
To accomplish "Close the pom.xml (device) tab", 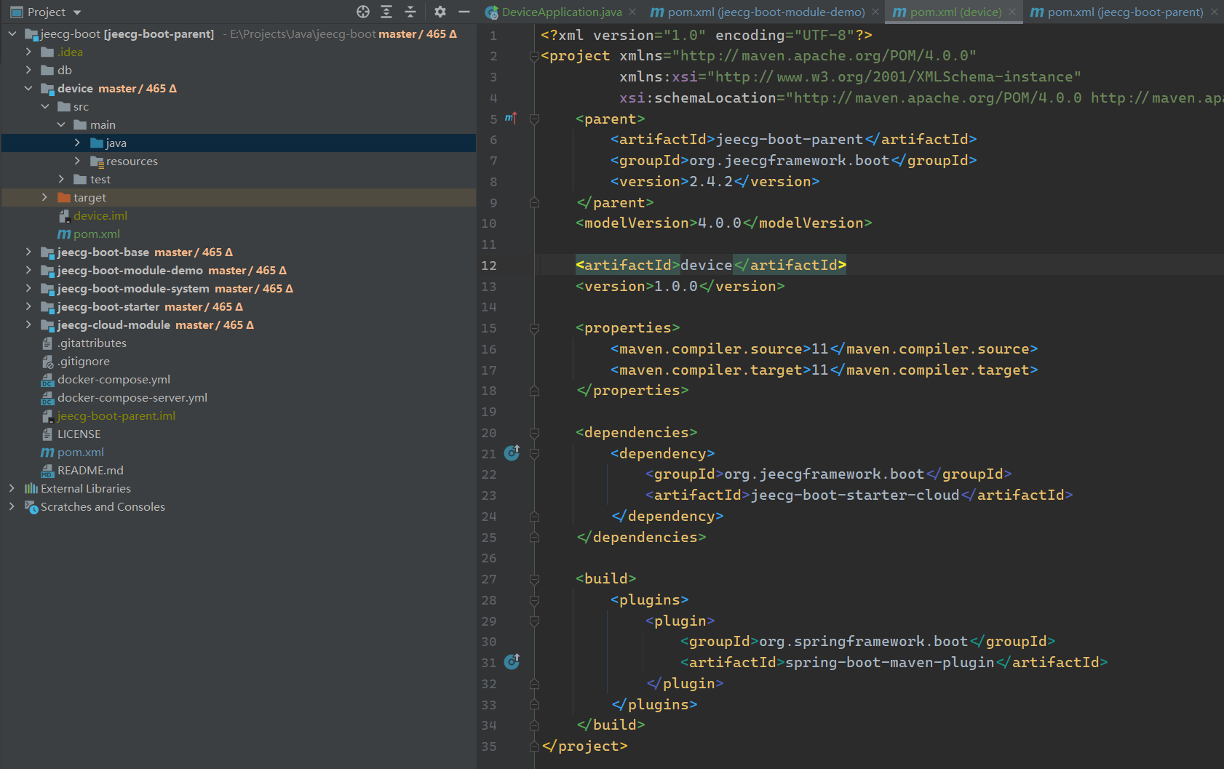I will [1012, 12].
